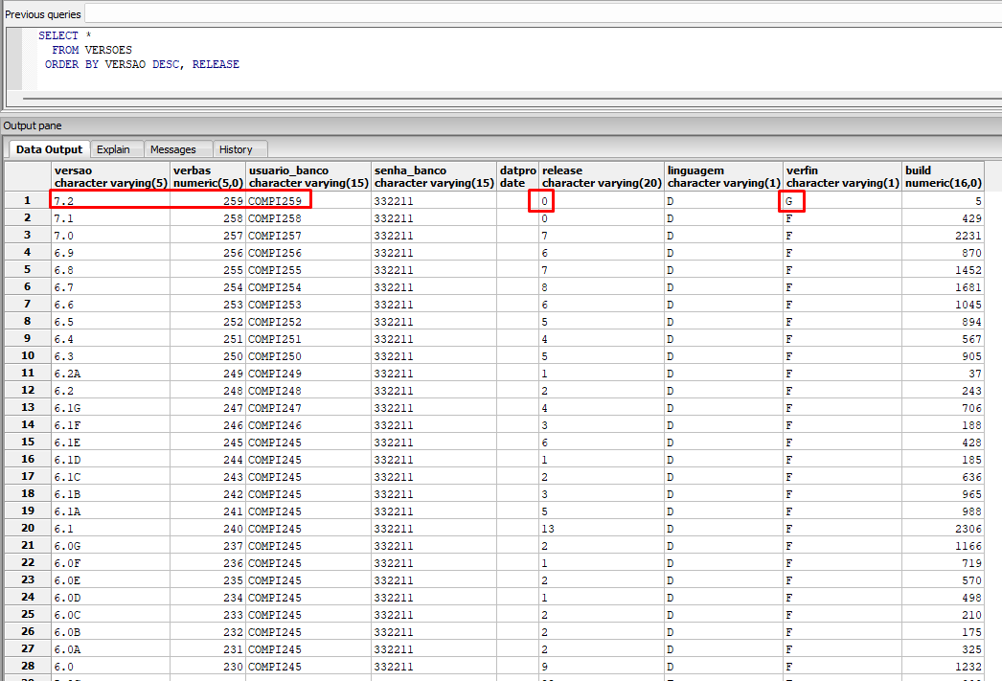Click the senha_banco cell in row 5
Screen dimensions: 1002x681
tap(434, 270)
